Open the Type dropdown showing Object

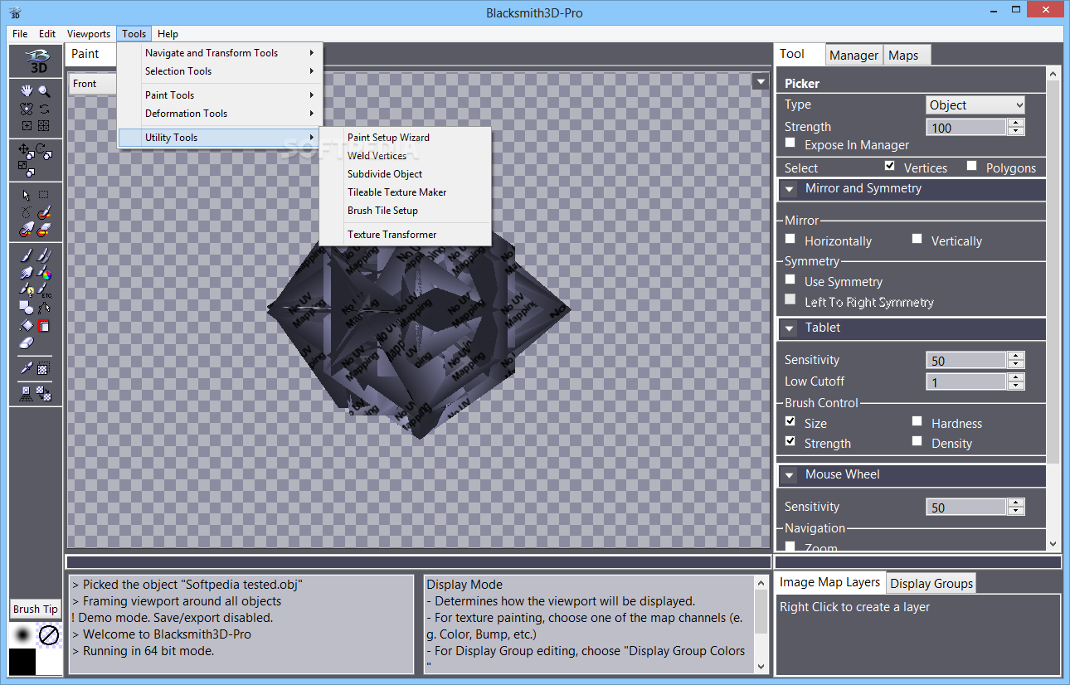click(x=975, y=104)
